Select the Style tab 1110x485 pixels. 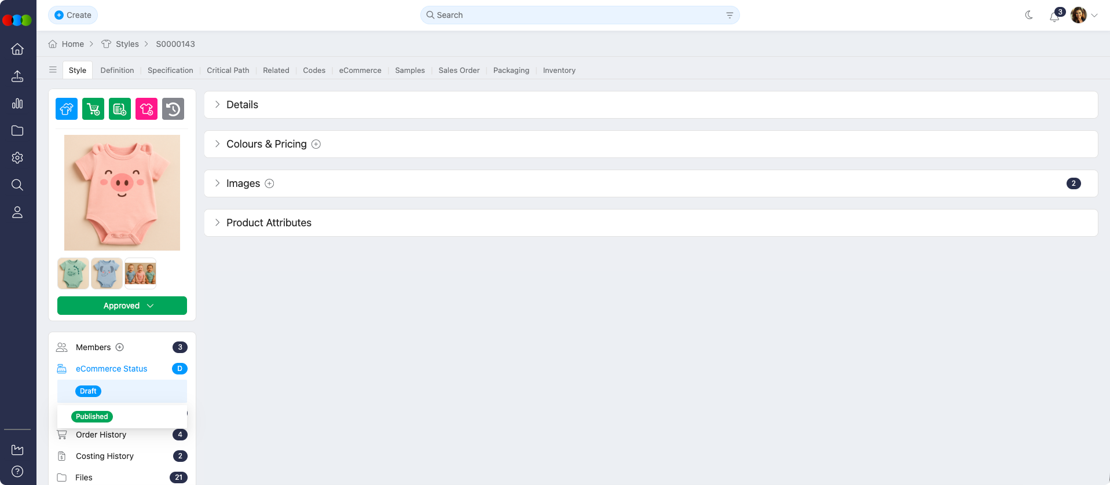[x=78, y=70]
